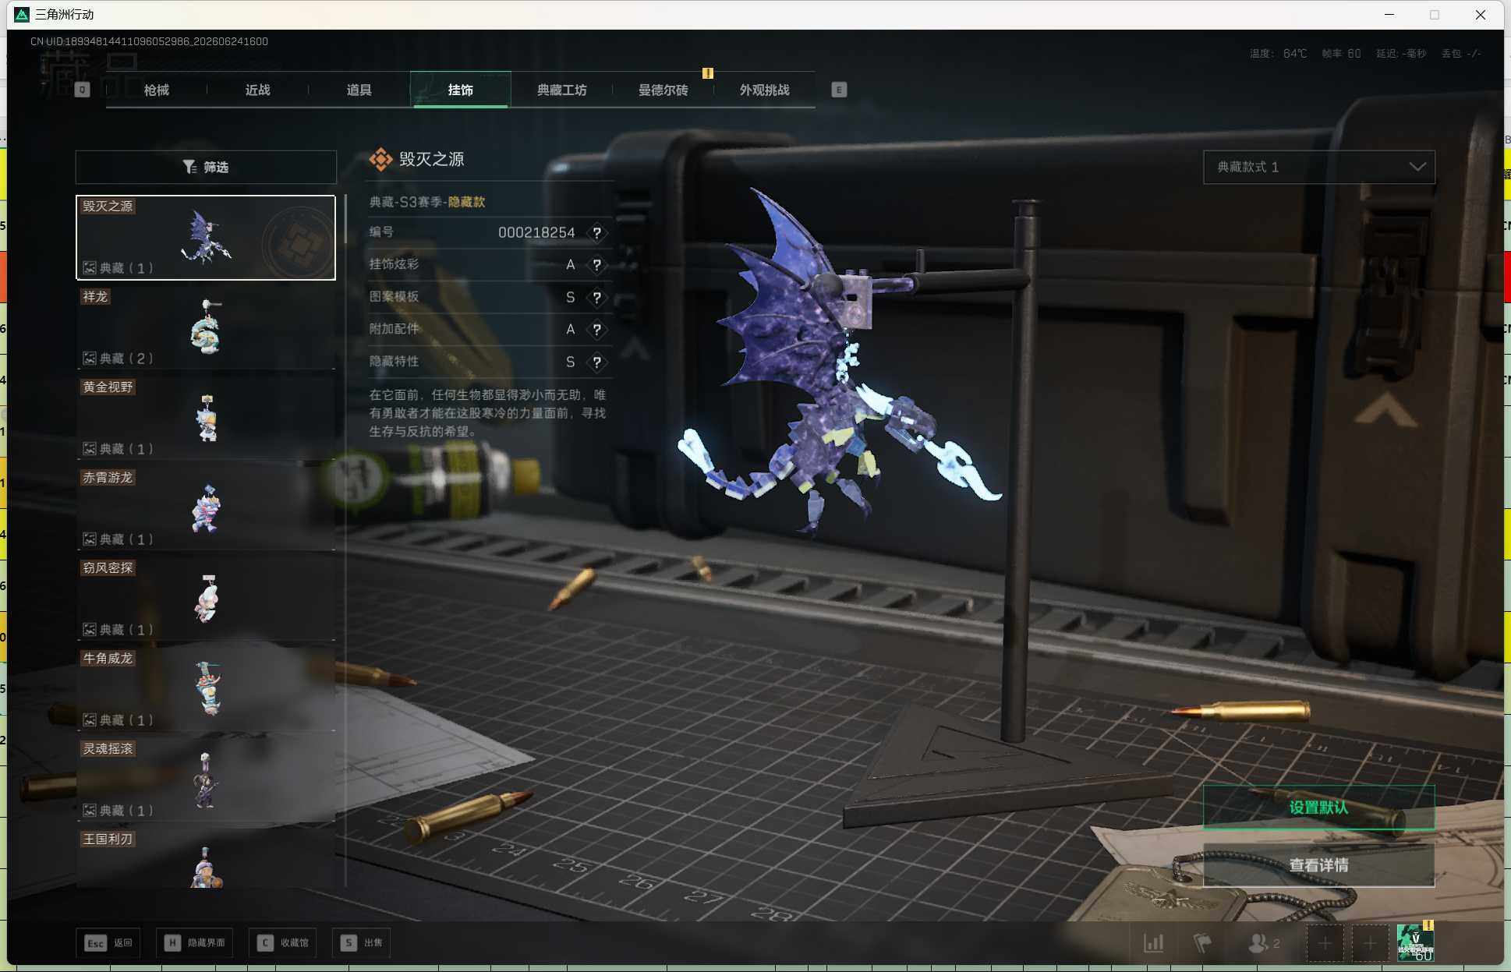Viewport: 1511px width, 972px height.
Task: Open the player avatar level 60
Action: tap(1415, 942)
